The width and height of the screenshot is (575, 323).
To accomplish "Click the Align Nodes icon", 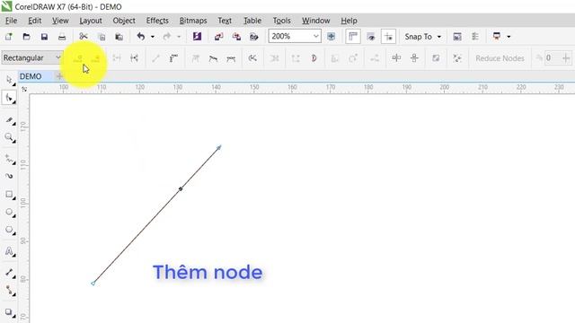I will 375,58.
